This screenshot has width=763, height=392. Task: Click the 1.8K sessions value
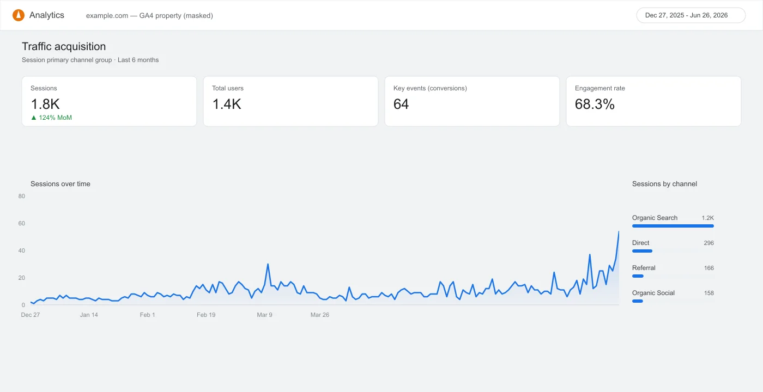[x=45, y=105]
